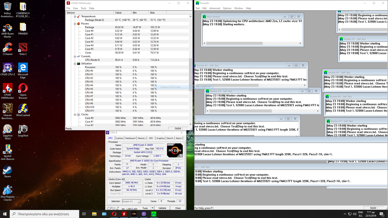The width and height of the screenshot is (388, 218).
Task: Switch to the SPD tab in CPU-Z
Action: coord(151,138)
